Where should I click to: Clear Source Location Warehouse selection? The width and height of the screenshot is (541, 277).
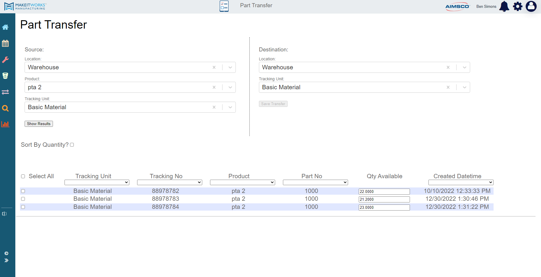[214, 67]
